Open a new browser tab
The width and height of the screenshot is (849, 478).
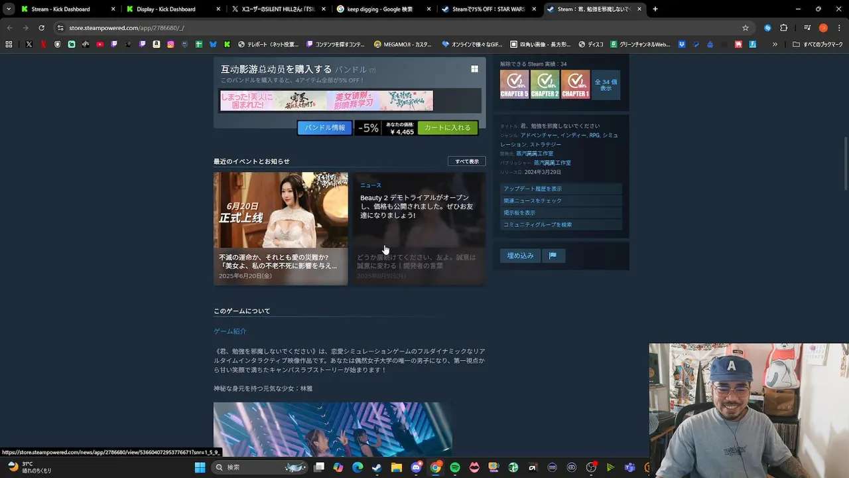[x=655, y=9]
